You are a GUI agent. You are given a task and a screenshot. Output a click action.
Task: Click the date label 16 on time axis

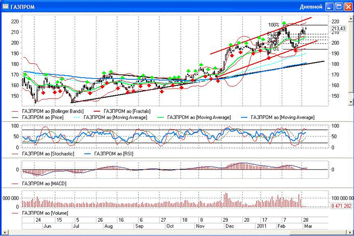121,220
